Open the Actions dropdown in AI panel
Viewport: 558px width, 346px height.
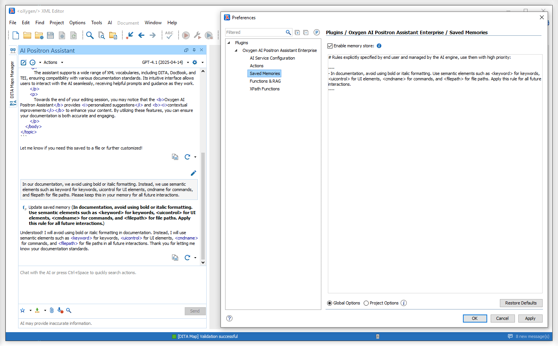click(x=53, y=62)
